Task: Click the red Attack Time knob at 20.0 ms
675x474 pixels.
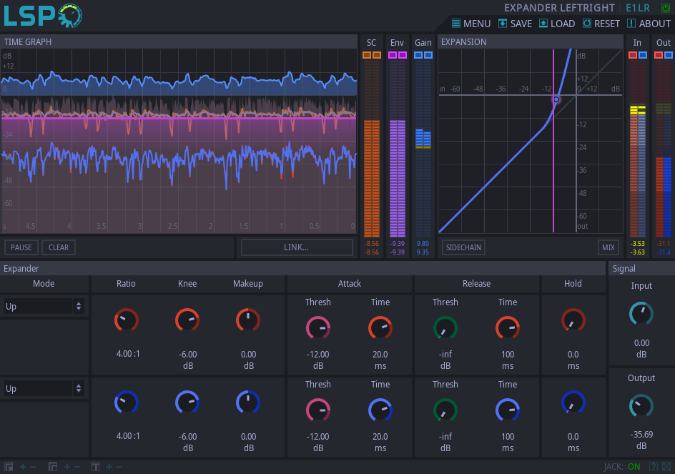Action: [x=380, y=328]
